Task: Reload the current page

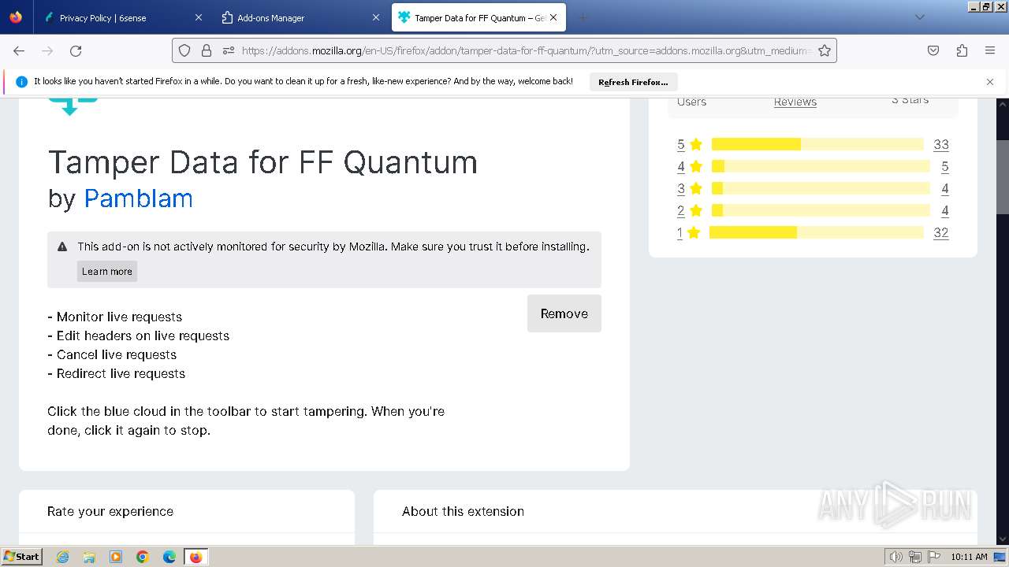Action: (76, 50)
